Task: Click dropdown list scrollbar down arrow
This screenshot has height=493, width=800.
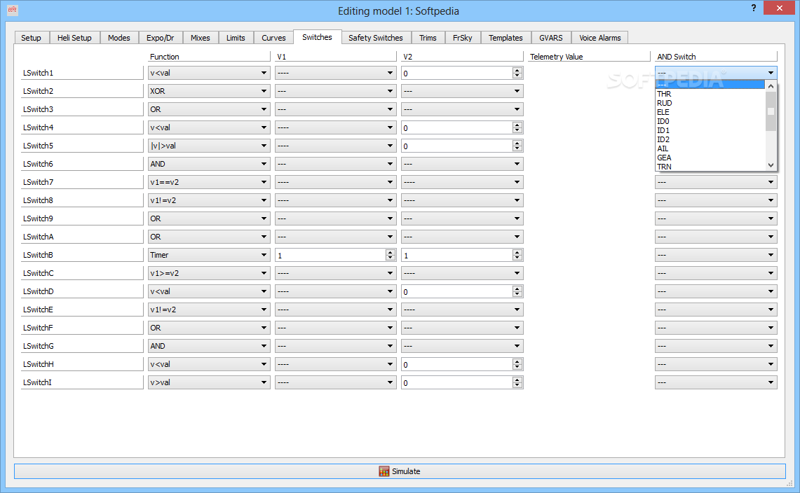Action: coord(771,165)
